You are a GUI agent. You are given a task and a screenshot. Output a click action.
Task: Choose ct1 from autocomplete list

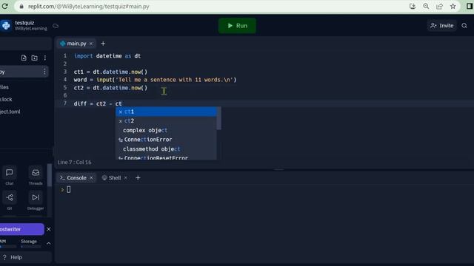166,112
